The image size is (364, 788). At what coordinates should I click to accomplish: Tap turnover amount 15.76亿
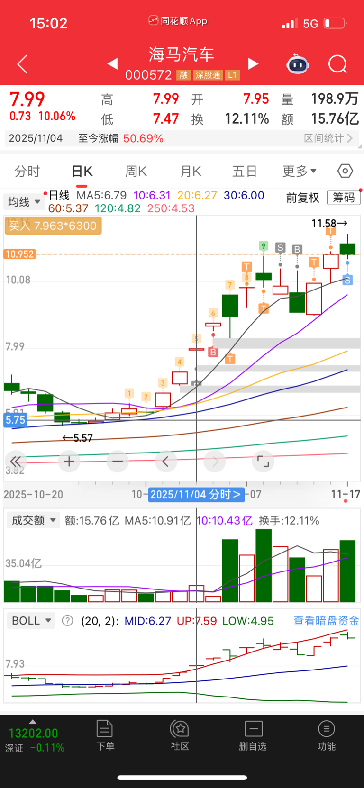pyautogui.click(x=335, y=118)
